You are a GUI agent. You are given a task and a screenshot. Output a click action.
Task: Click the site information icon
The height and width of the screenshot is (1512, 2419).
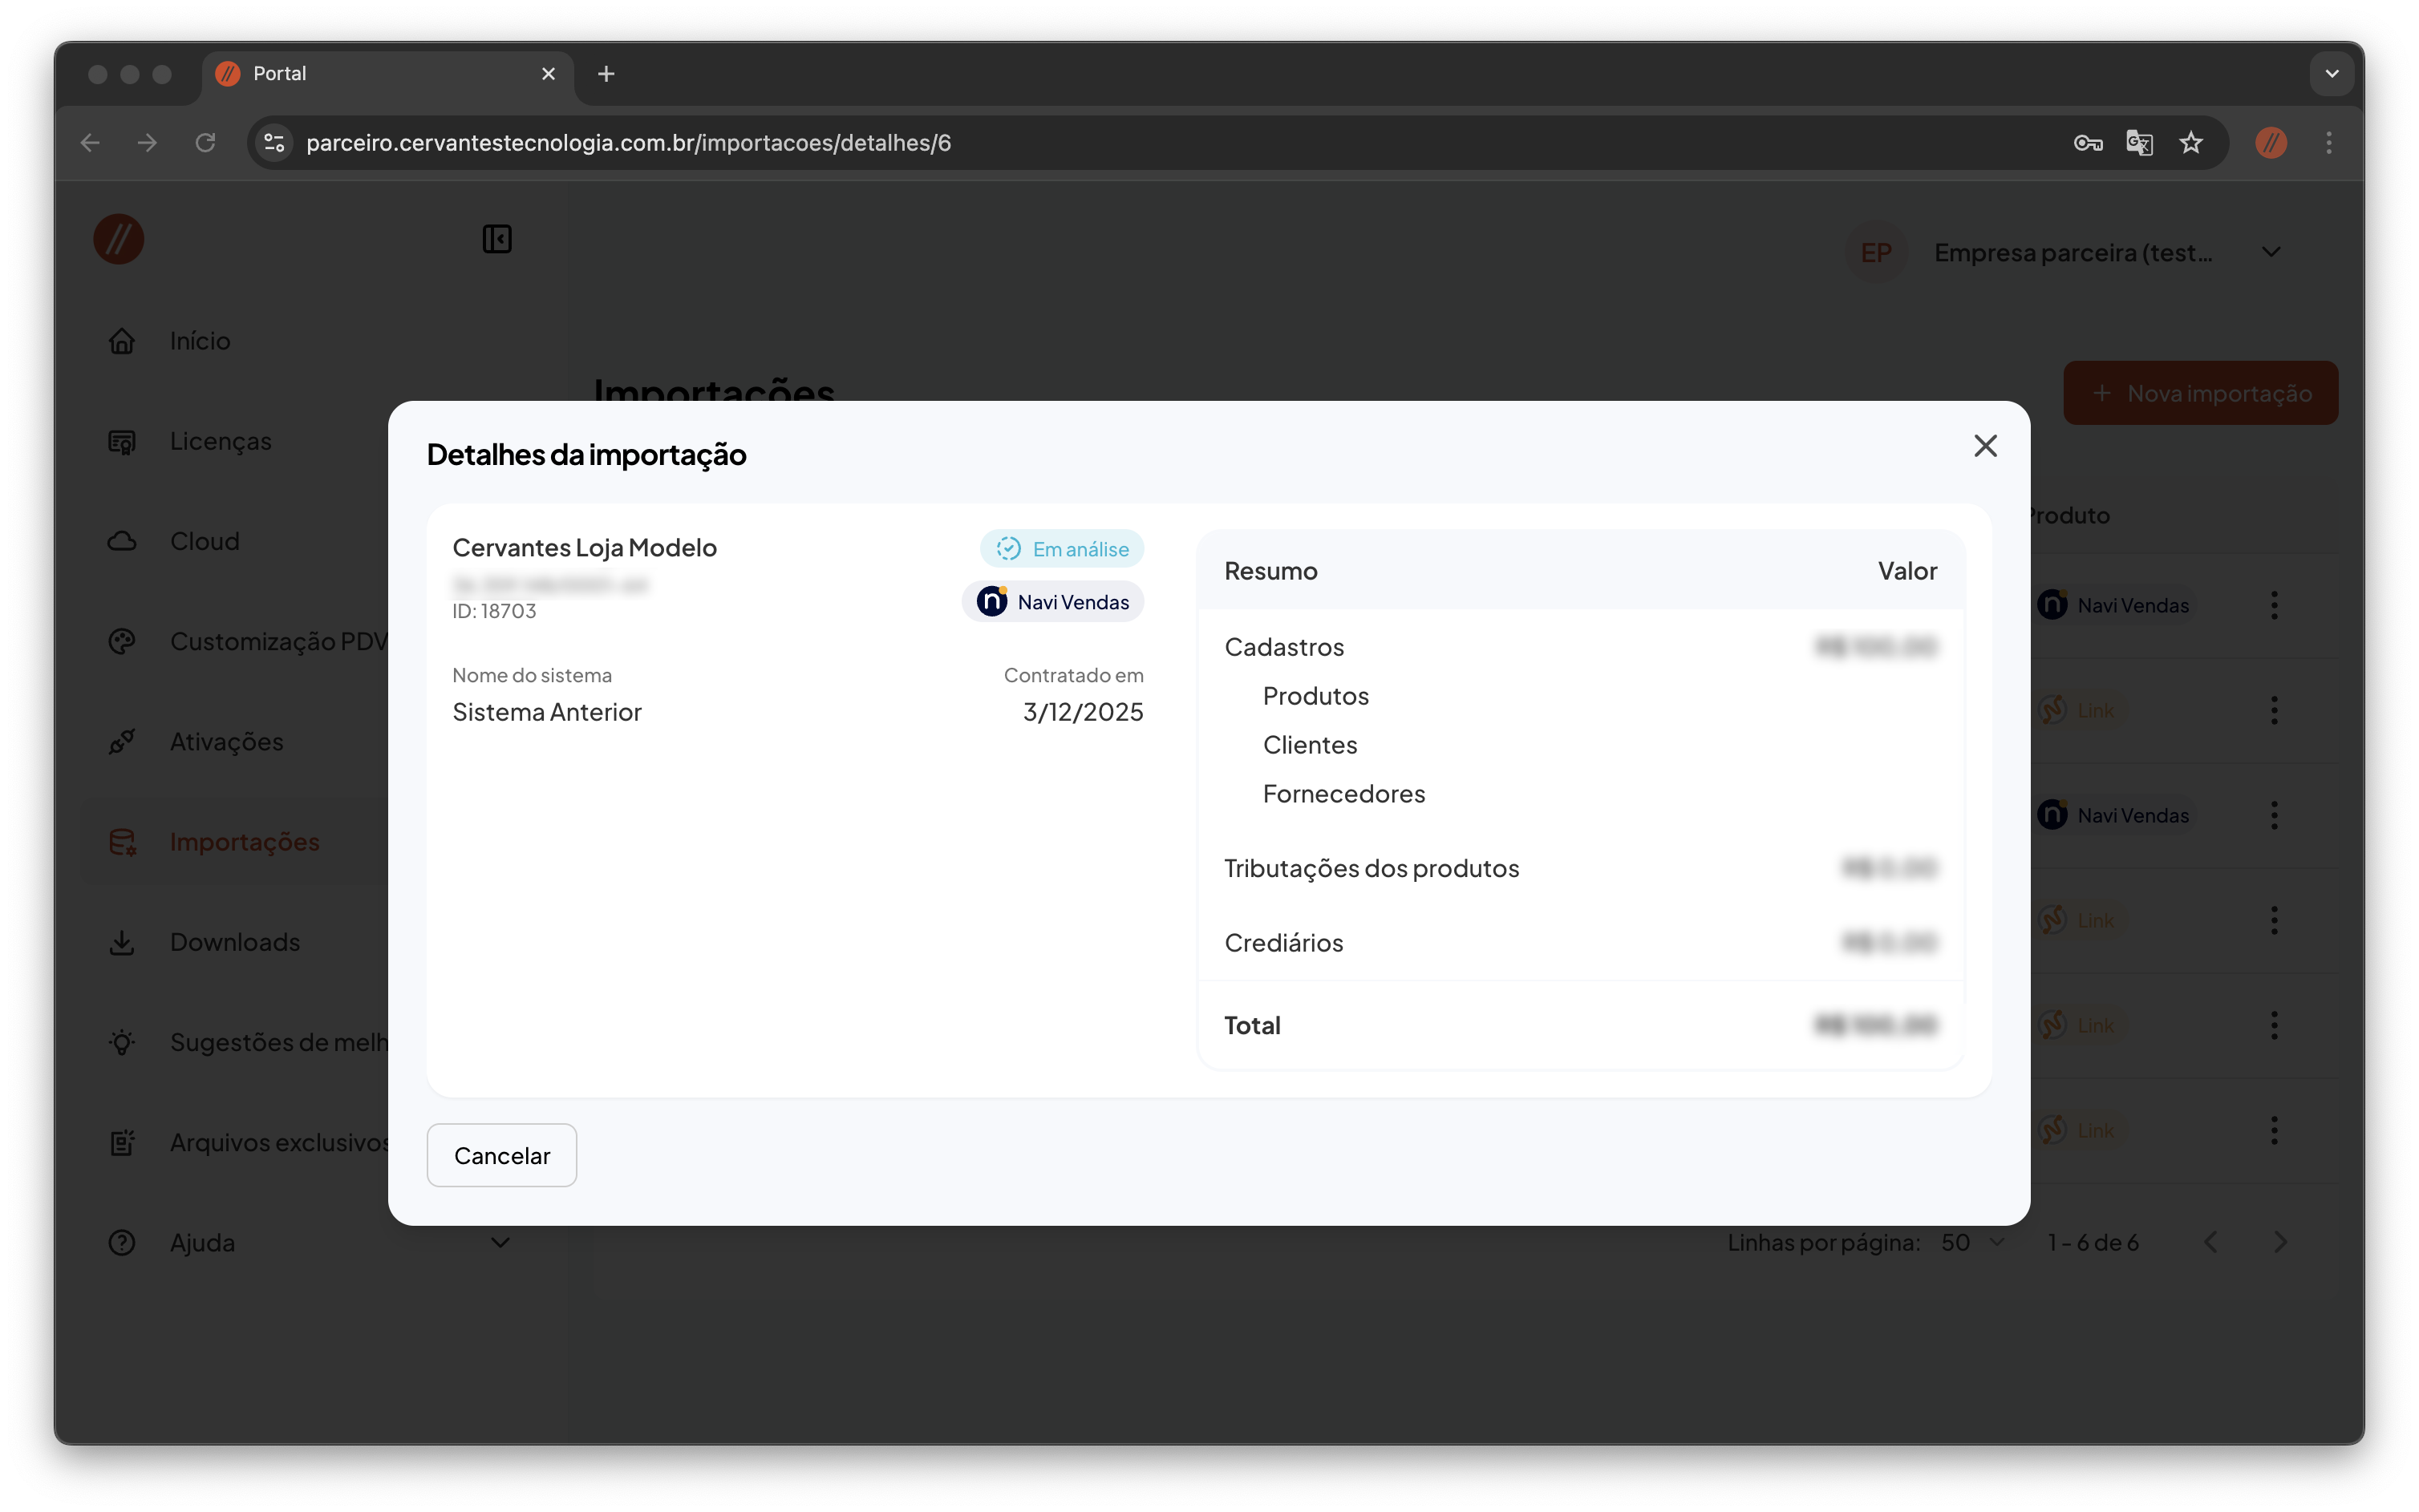coord(274,143)
